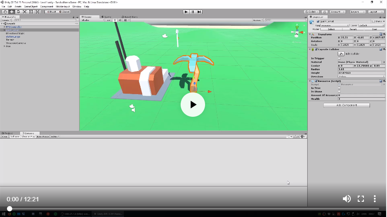Image resolution: width=387 pixels, height=217 pixels.
Task: Click the console Clear button
Action: pyautogui.click(x=4, y=136)
